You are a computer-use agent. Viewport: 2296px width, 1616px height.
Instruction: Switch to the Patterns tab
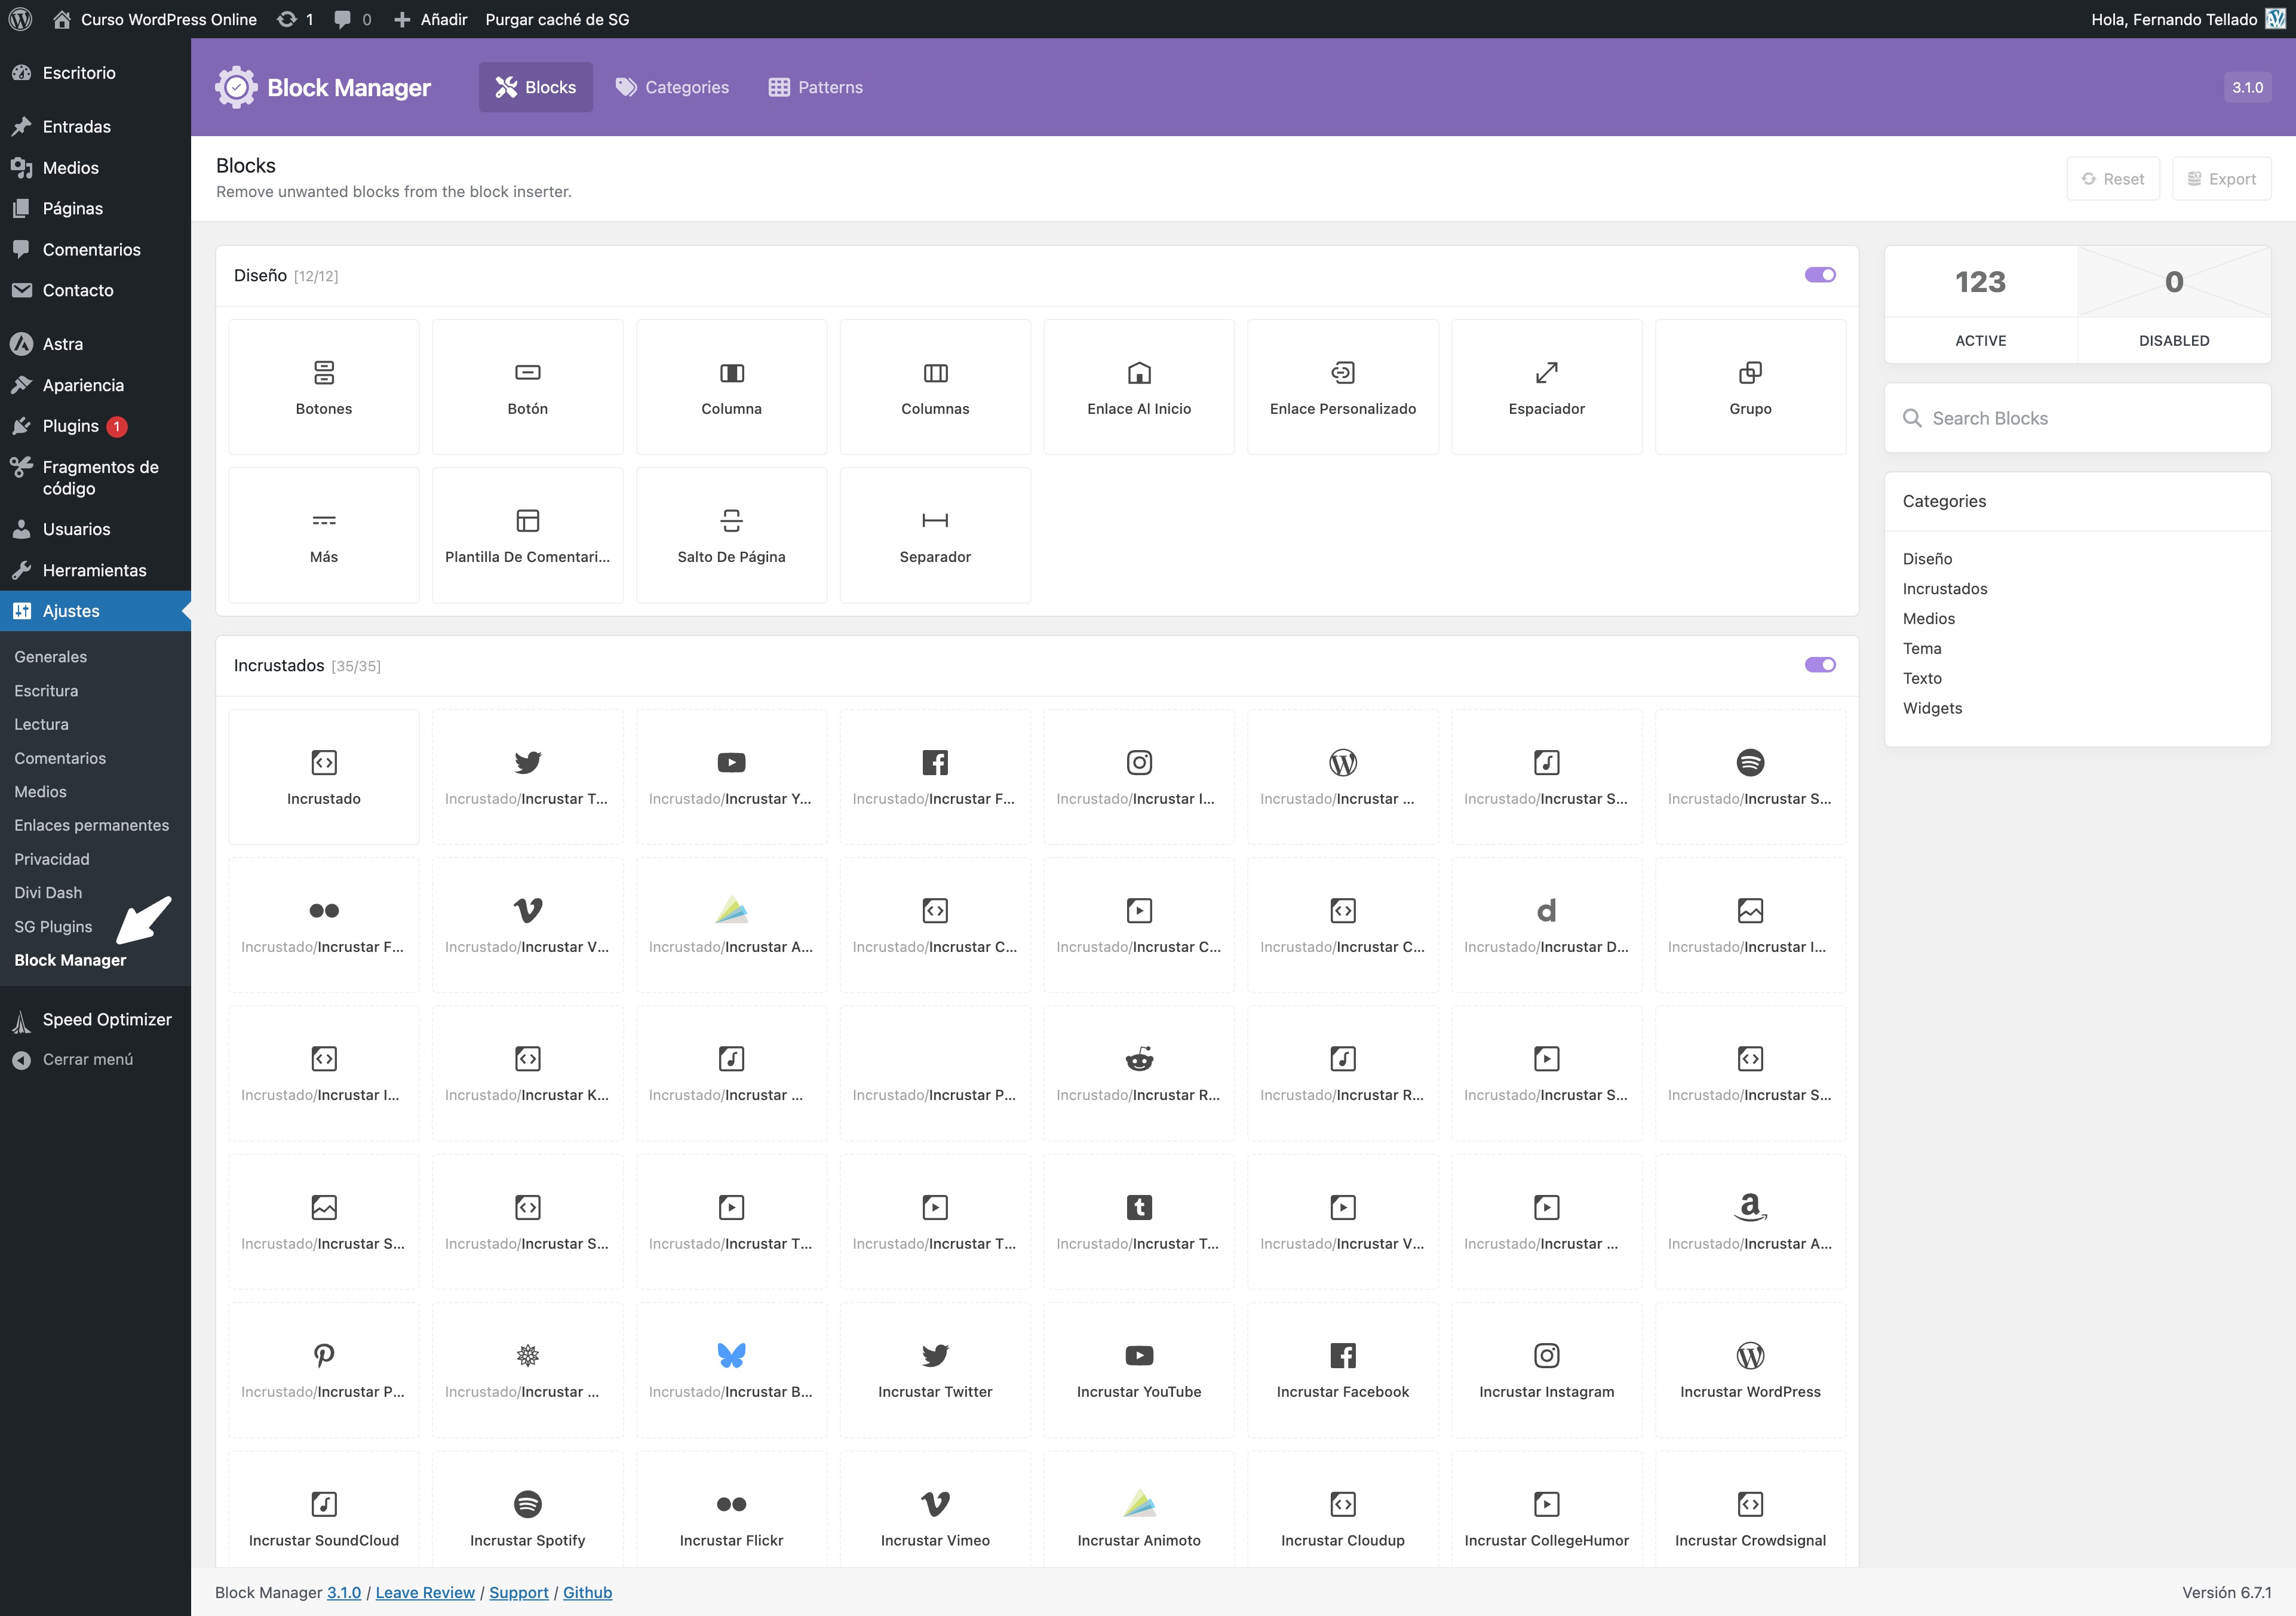coord(815,87)
